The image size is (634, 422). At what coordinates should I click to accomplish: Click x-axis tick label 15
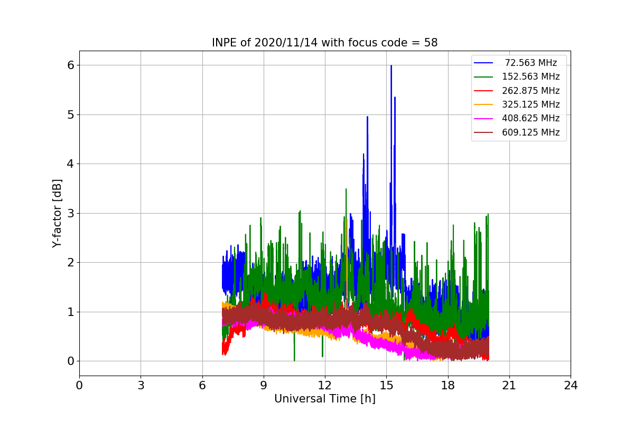coord(386,386)
